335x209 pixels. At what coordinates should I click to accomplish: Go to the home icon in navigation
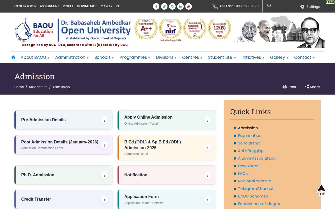click(x=13, y=57)
